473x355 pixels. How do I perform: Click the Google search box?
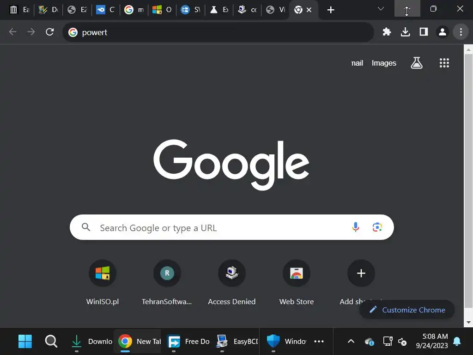[232, 227]
